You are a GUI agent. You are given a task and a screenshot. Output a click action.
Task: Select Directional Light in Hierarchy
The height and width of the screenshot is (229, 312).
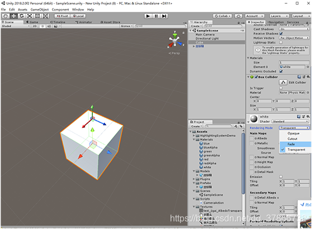coord(207,39)
